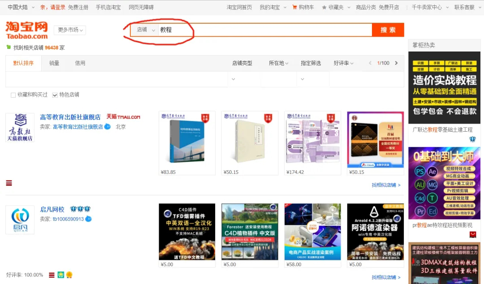The width and height of the screenshot is (484, 284).
Task: Open the 0基础到大师 ad banner
Action: click(445, 183)
